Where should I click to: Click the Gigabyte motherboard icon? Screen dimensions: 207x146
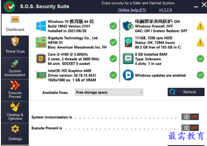click(x=41, y=42)
